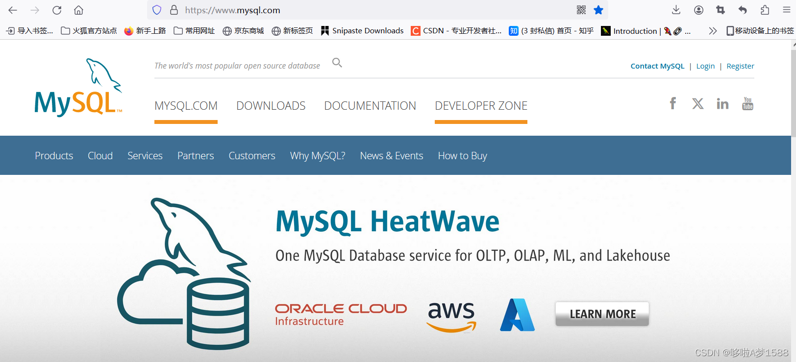Select the DEVELOPER ZONE tab
This screenshot has height=362, width=796.
tap(481, 106)
